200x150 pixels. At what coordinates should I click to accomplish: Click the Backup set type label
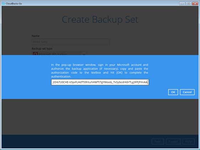click(42, 49)
